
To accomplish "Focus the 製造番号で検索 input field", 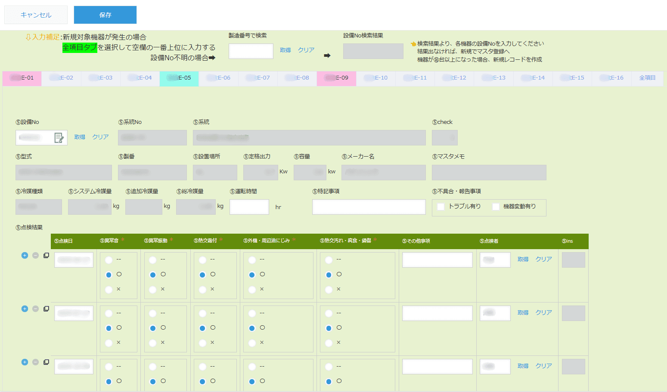I will (x=251, y=51).
